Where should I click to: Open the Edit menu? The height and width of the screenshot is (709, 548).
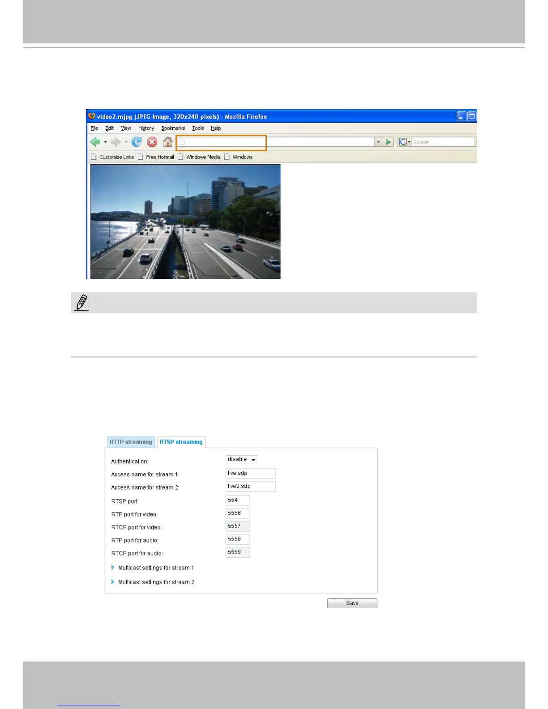click(x=109, y=128)
